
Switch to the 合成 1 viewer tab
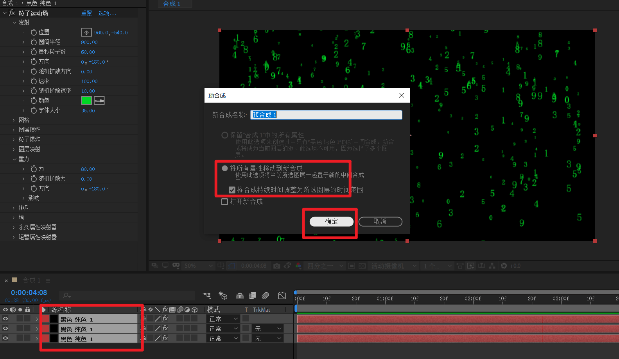click(x=172, y=4)
